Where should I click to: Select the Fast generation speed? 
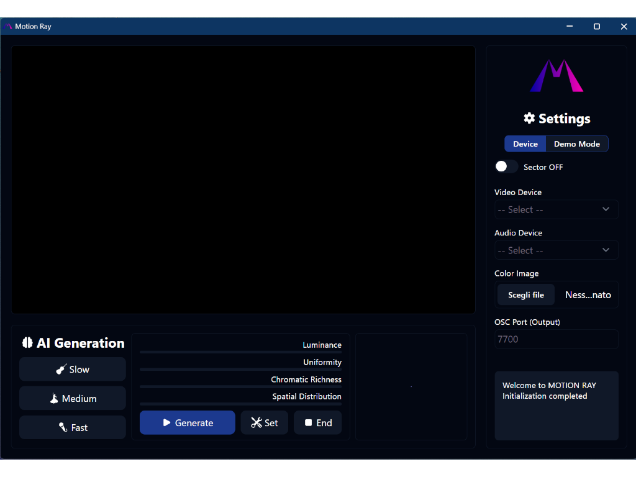point(73,427)
